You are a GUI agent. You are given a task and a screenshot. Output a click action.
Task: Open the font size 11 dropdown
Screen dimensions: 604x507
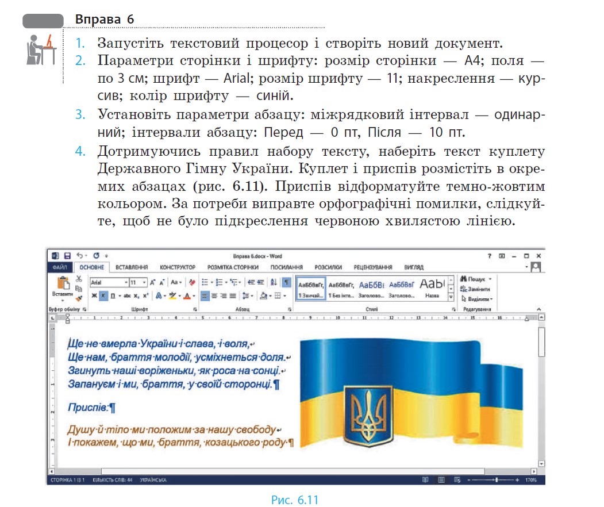144,282
